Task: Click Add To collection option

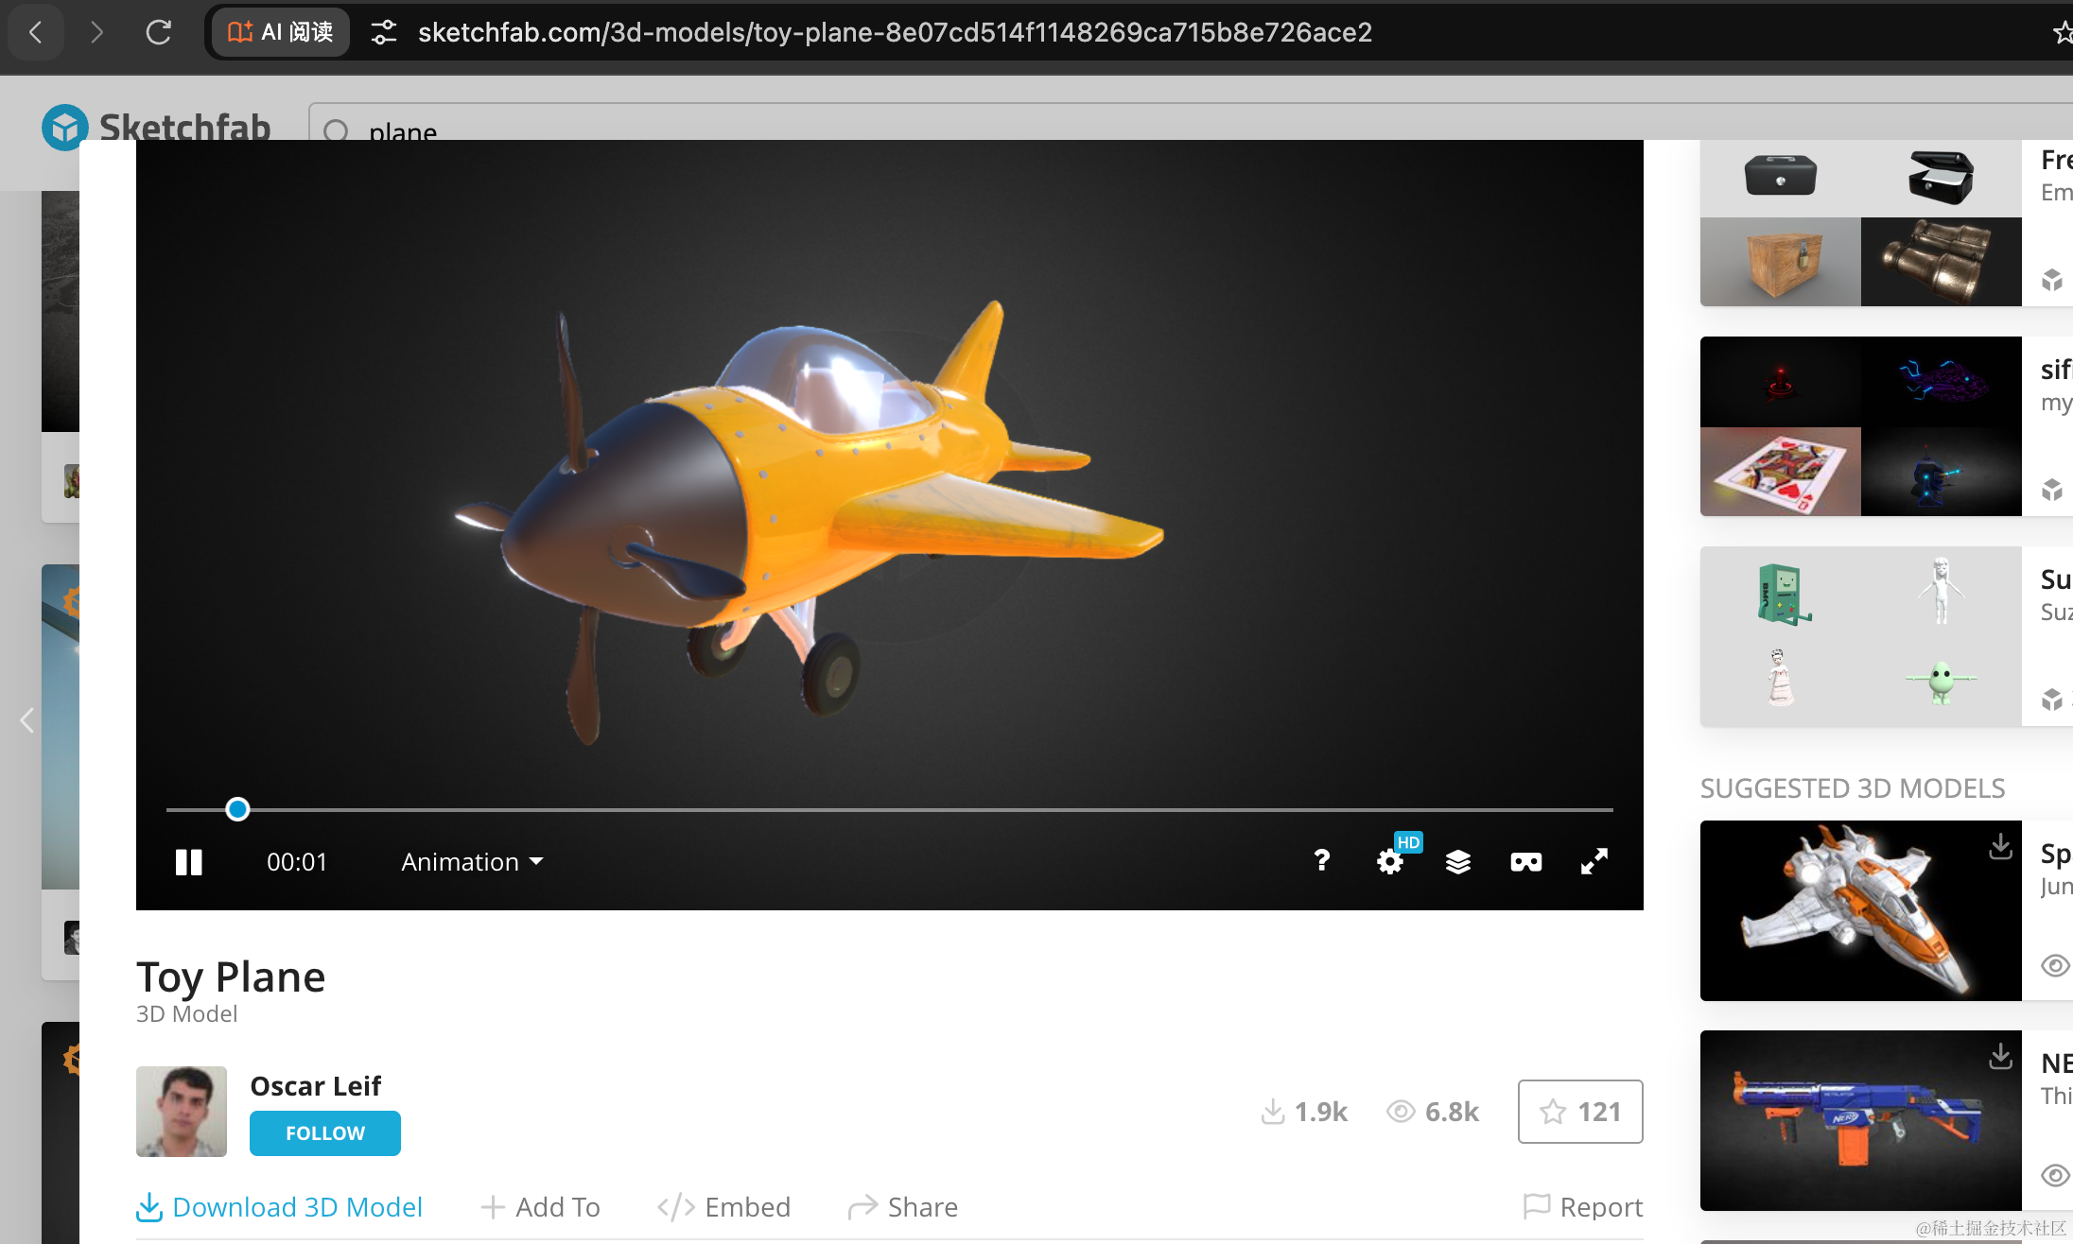Action: 540,1207
